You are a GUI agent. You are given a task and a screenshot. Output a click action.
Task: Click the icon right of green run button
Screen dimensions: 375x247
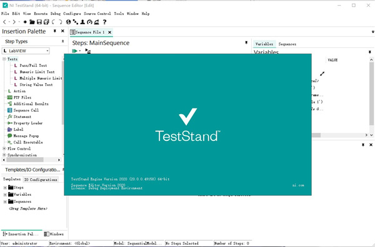tap(87, 51)
